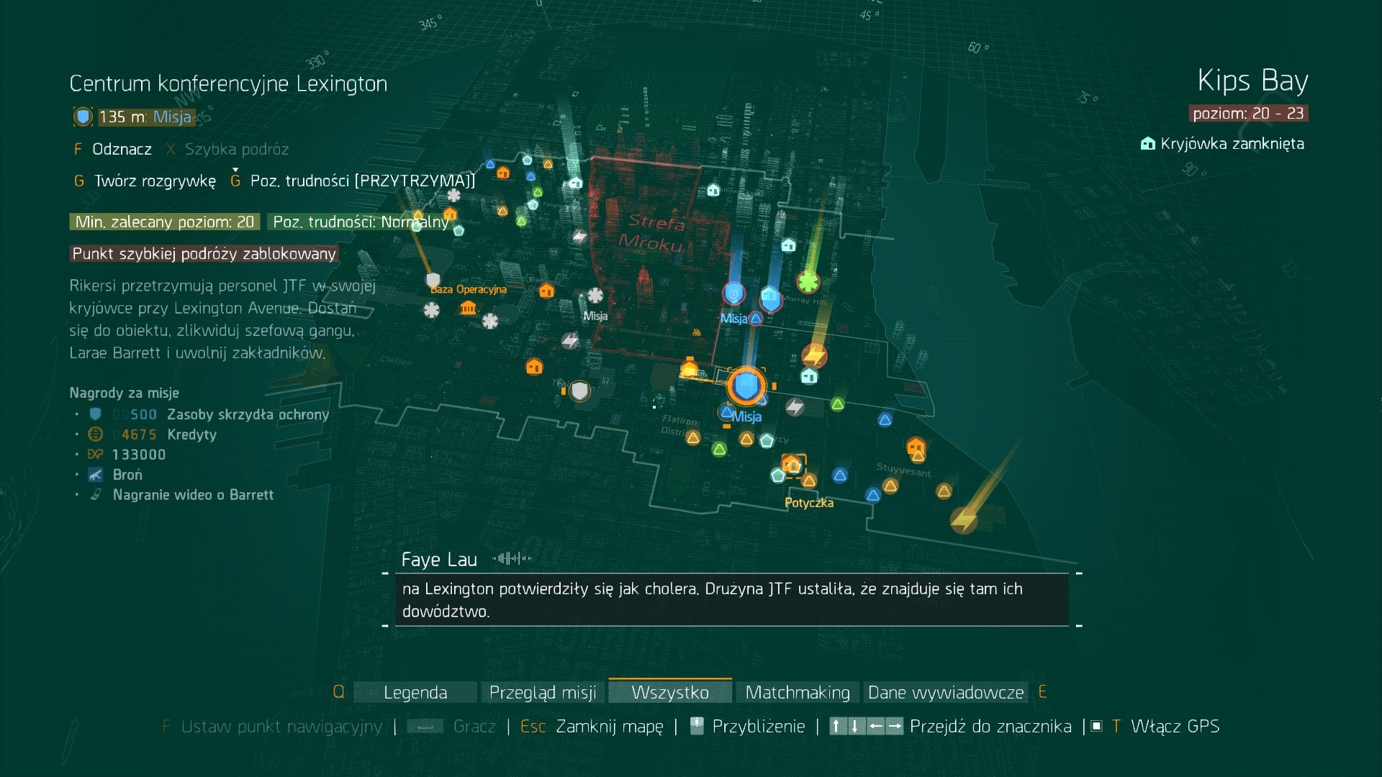Open the Poz. trudności difficulty selector

click(x=362, y=181)
